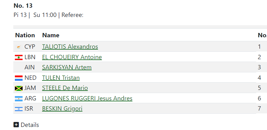This screenshot has height=130, width=267.
Task: Click the Cyprus flag icon
Action: pos(19,47)
